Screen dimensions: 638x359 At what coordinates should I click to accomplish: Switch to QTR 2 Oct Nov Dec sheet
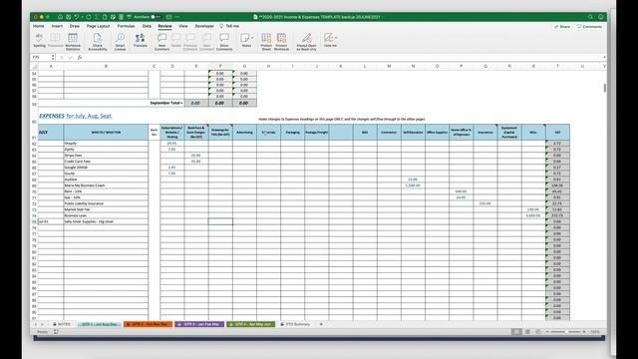point(149,324)
